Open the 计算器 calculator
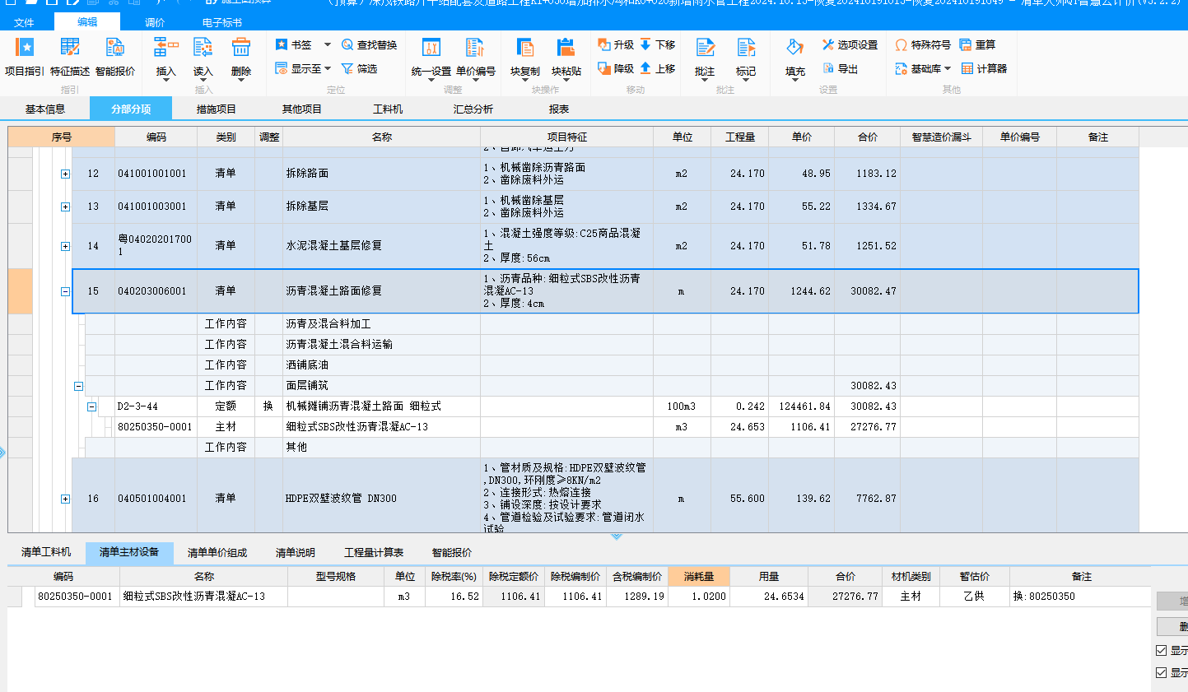This screenshot has height=692, width=1188. pyautogui.click(x=984, y=68)
